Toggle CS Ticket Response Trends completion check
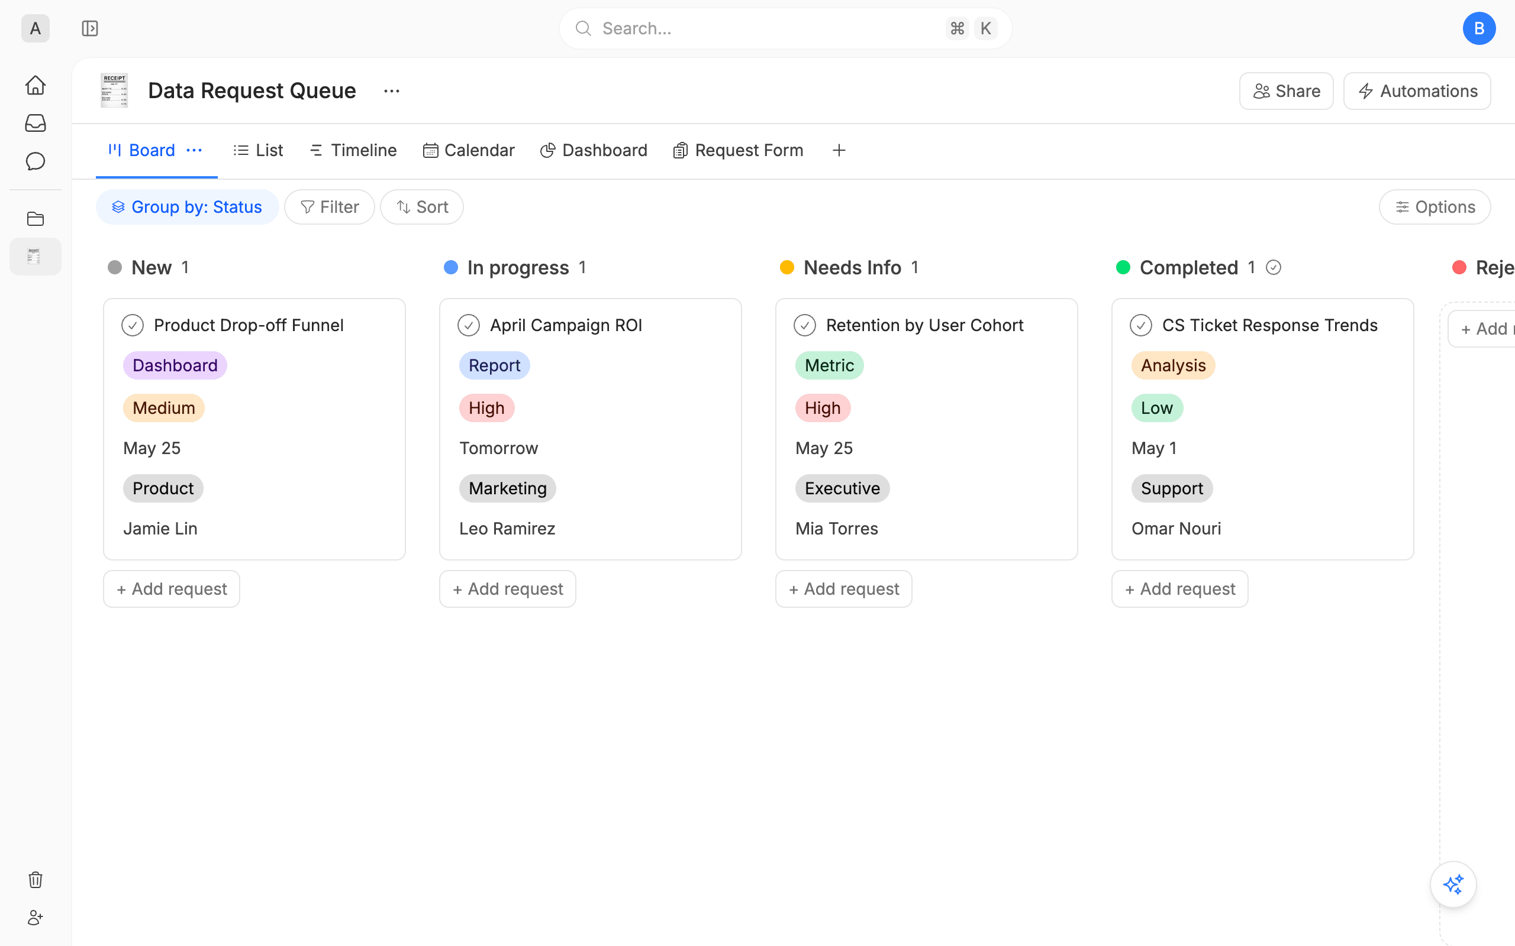 coord(1141,325)
